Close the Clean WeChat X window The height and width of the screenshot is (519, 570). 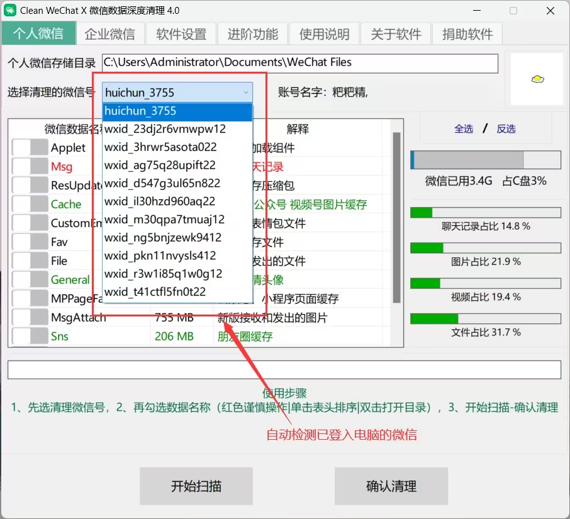point(550,11)
